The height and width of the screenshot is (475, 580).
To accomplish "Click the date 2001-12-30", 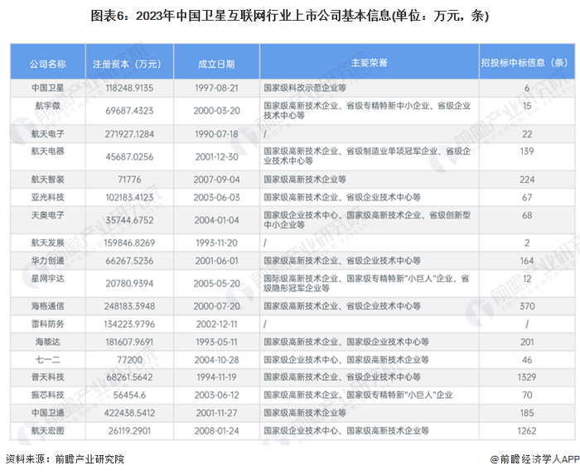I will 216,156.
